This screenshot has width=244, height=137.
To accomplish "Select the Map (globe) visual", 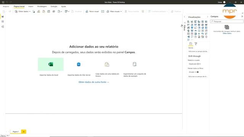I will click(188, 30).
